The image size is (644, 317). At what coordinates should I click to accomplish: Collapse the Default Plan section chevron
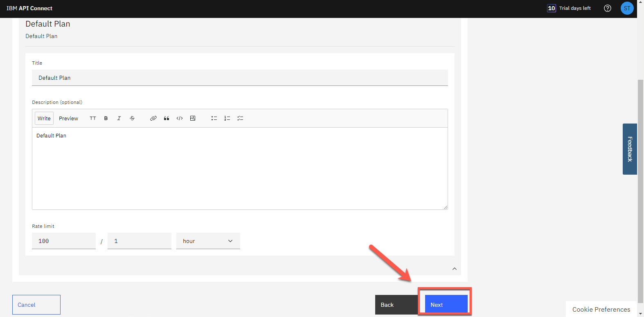click(454, 269)
